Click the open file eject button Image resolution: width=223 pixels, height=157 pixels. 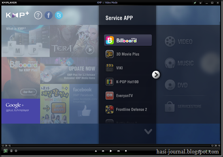point(96,151)
